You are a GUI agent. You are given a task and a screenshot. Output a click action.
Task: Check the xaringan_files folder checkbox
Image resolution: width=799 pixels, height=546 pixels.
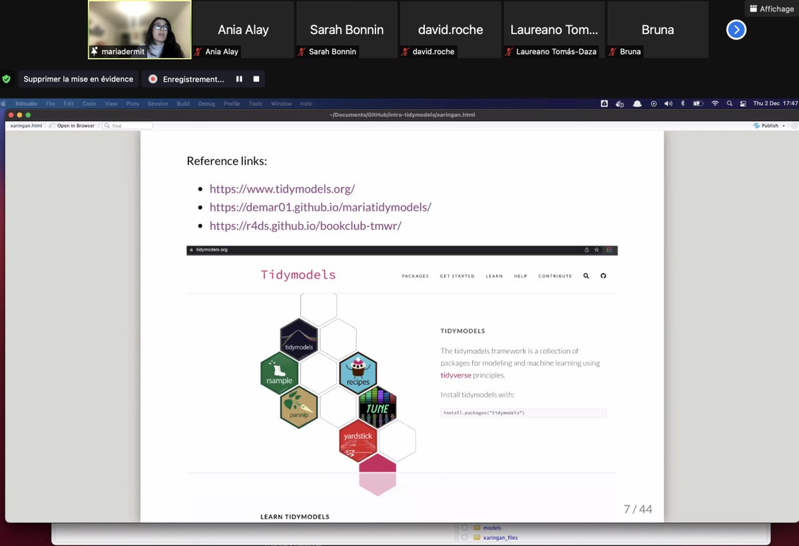tap(465, 537)
